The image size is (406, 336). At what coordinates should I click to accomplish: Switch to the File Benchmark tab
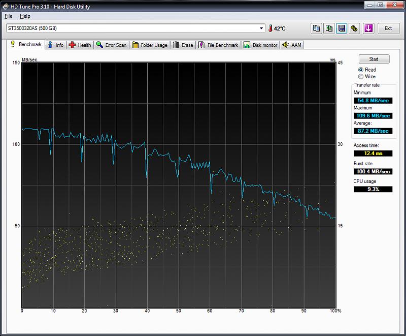[218, 45]
